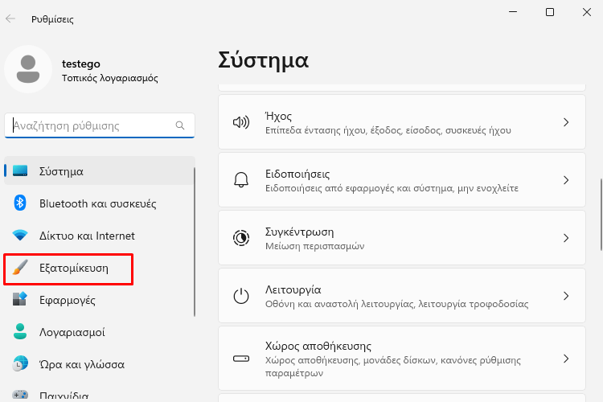Click the Ώρα και γλώσσα globe icon

pyautogui.click(x=19, y=364)
